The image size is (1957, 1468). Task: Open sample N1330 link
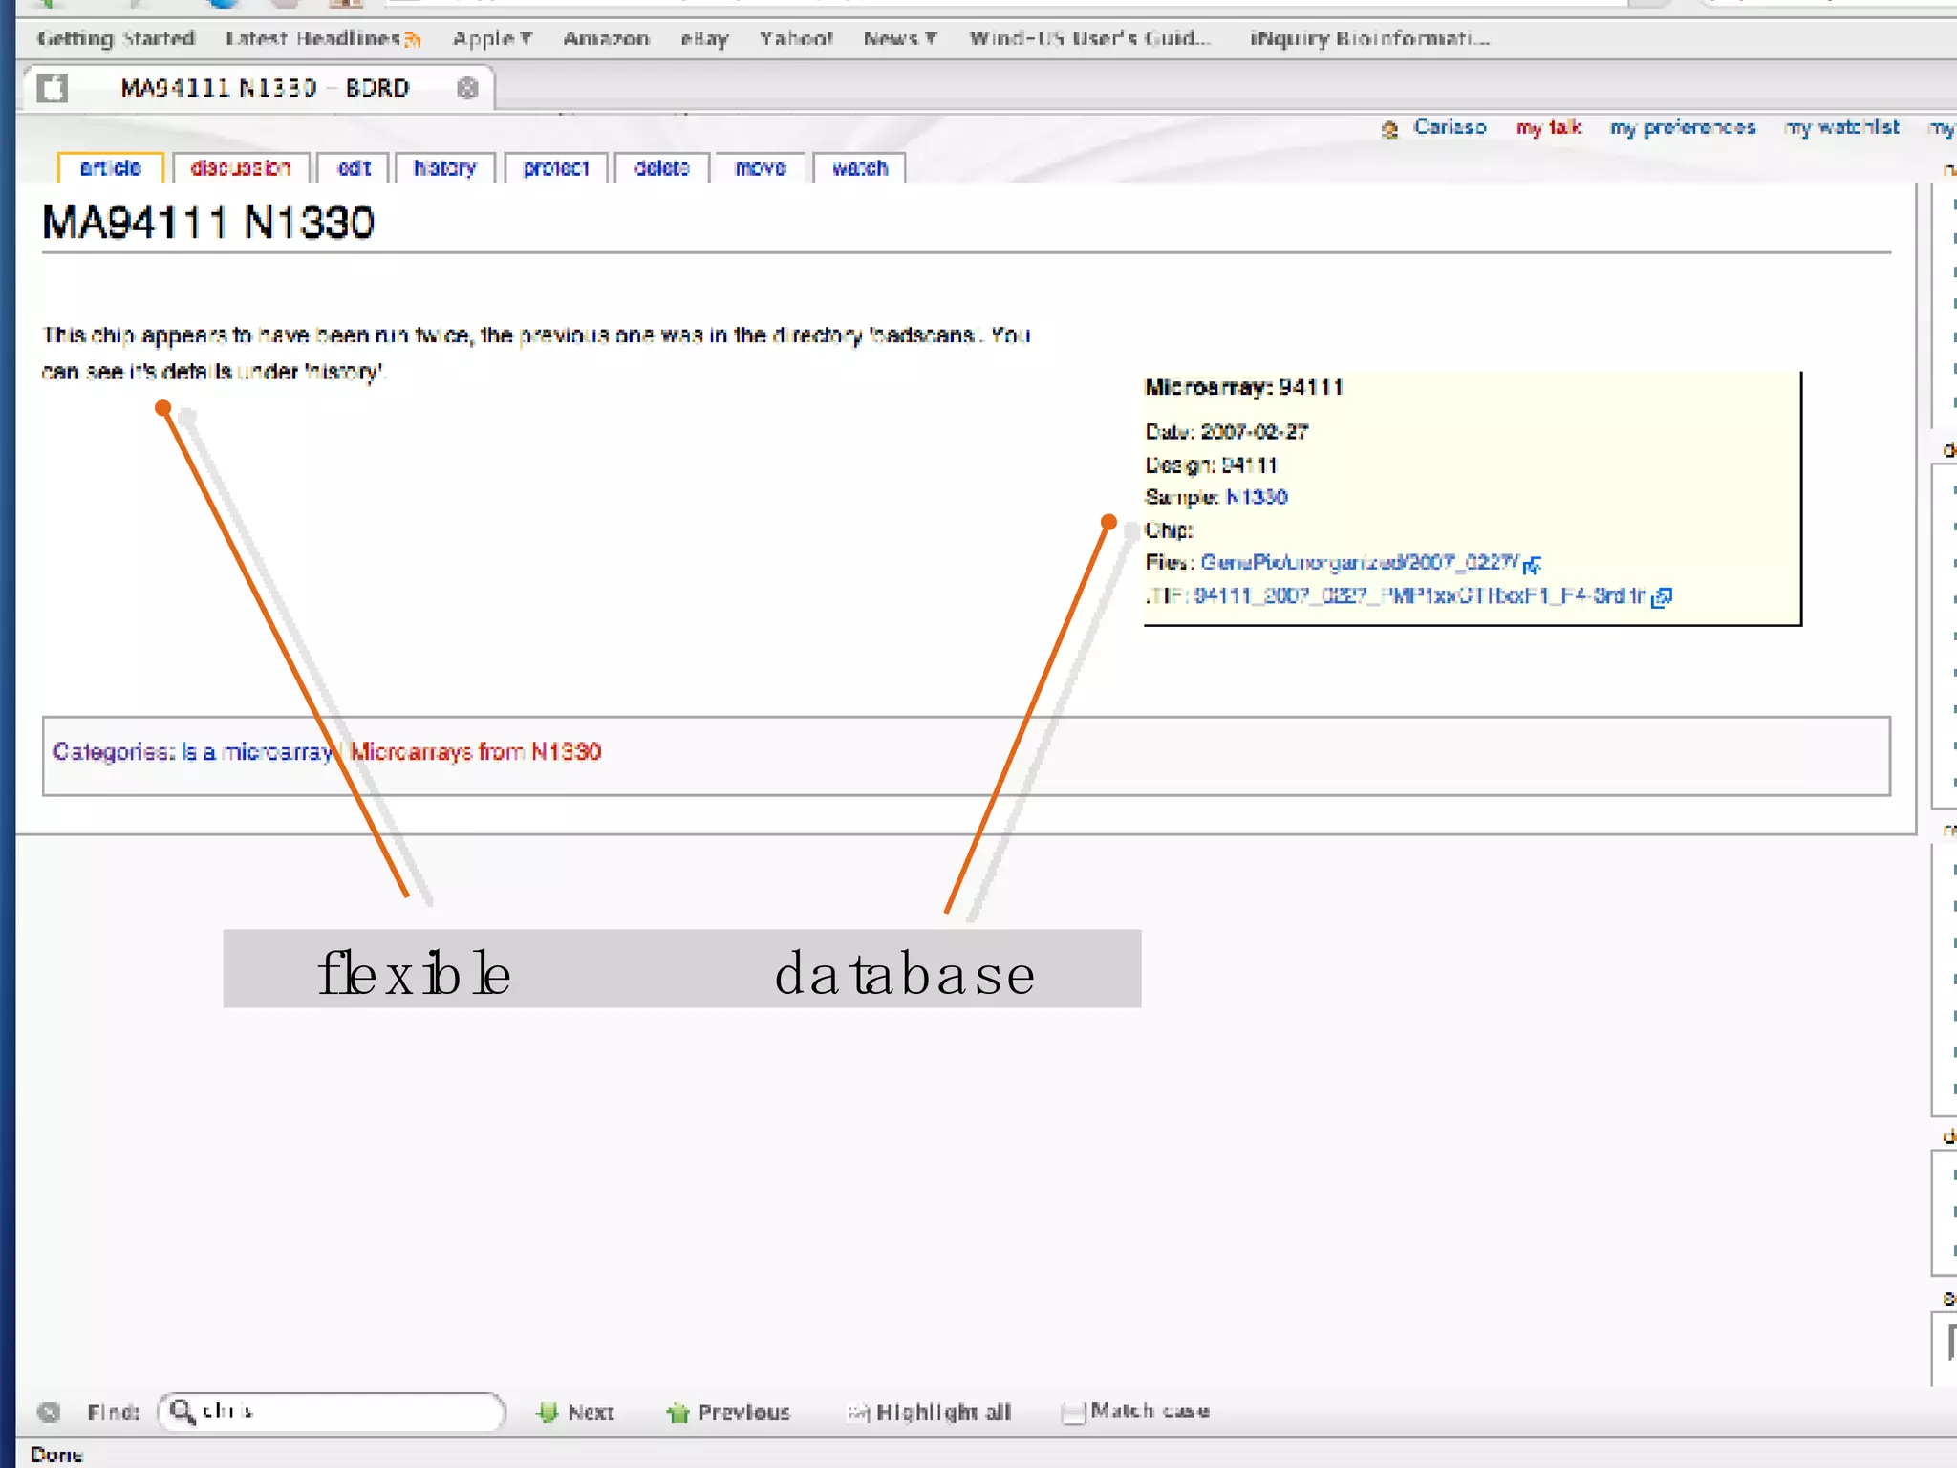click(x=1257, y=497)
